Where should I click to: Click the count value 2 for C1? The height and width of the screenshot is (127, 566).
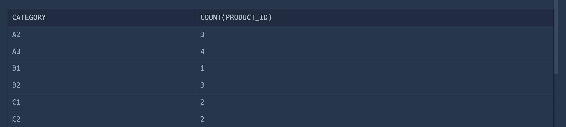202,102
